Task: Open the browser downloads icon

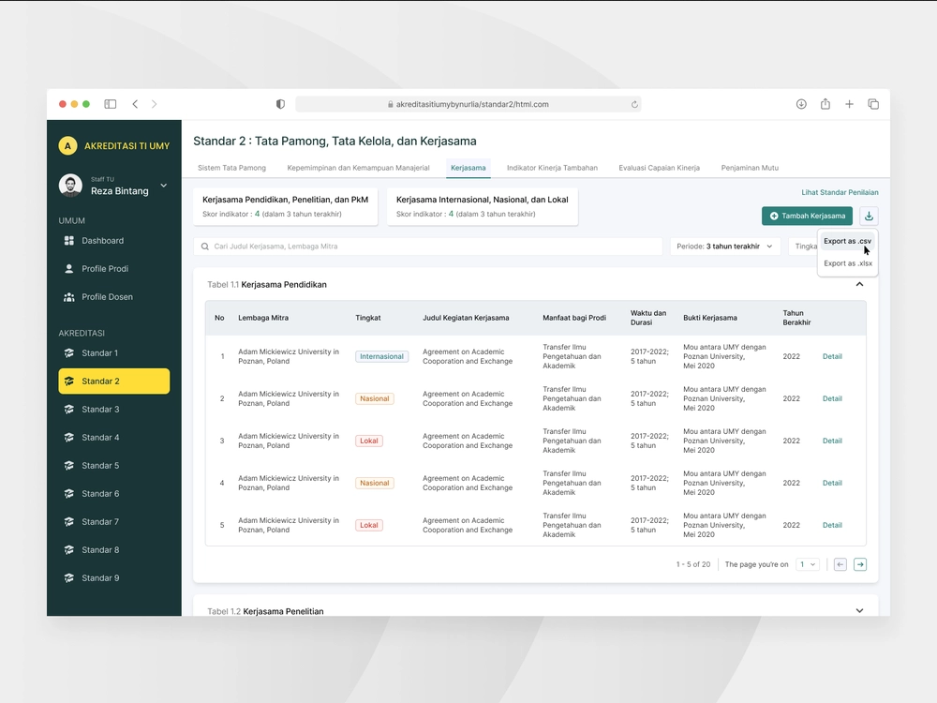Action: click(801, 104)
